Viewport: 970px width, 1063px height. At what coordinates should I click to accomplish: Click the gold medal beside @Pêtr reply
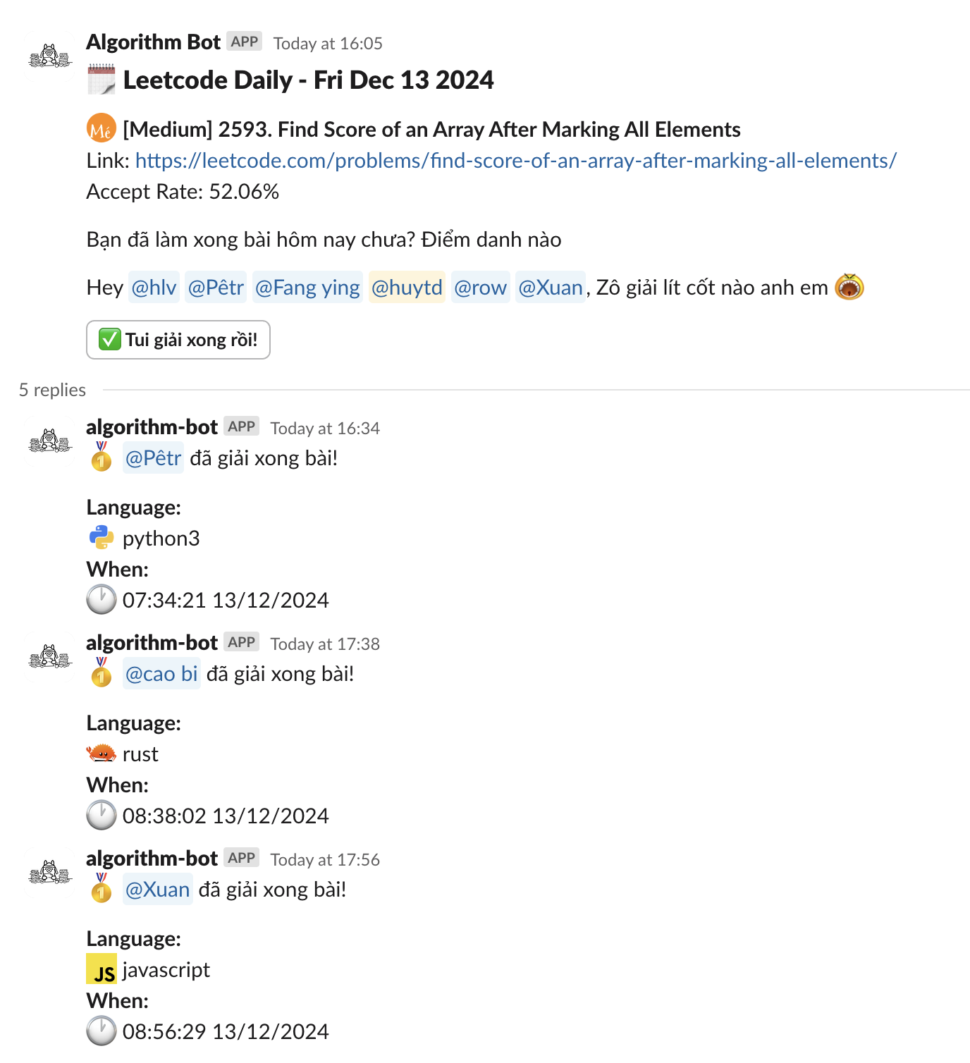pyautogui.click(x=102, y=457)
